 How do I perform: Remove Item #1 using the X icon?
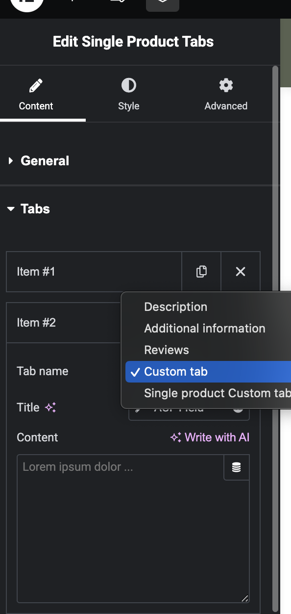click(241, 272)
